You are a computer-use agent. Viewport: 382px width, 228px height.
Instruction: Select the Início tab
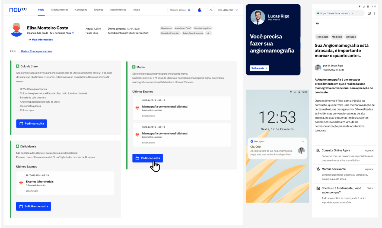tap(41, 10)
